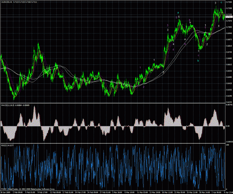Click the 13 Mar 19:00 time label
The image size is (233, 194).
coord(155,193)
